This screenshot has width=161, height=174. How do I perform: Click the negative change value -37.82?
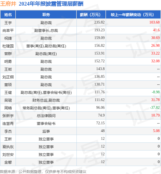pos(155,107)
